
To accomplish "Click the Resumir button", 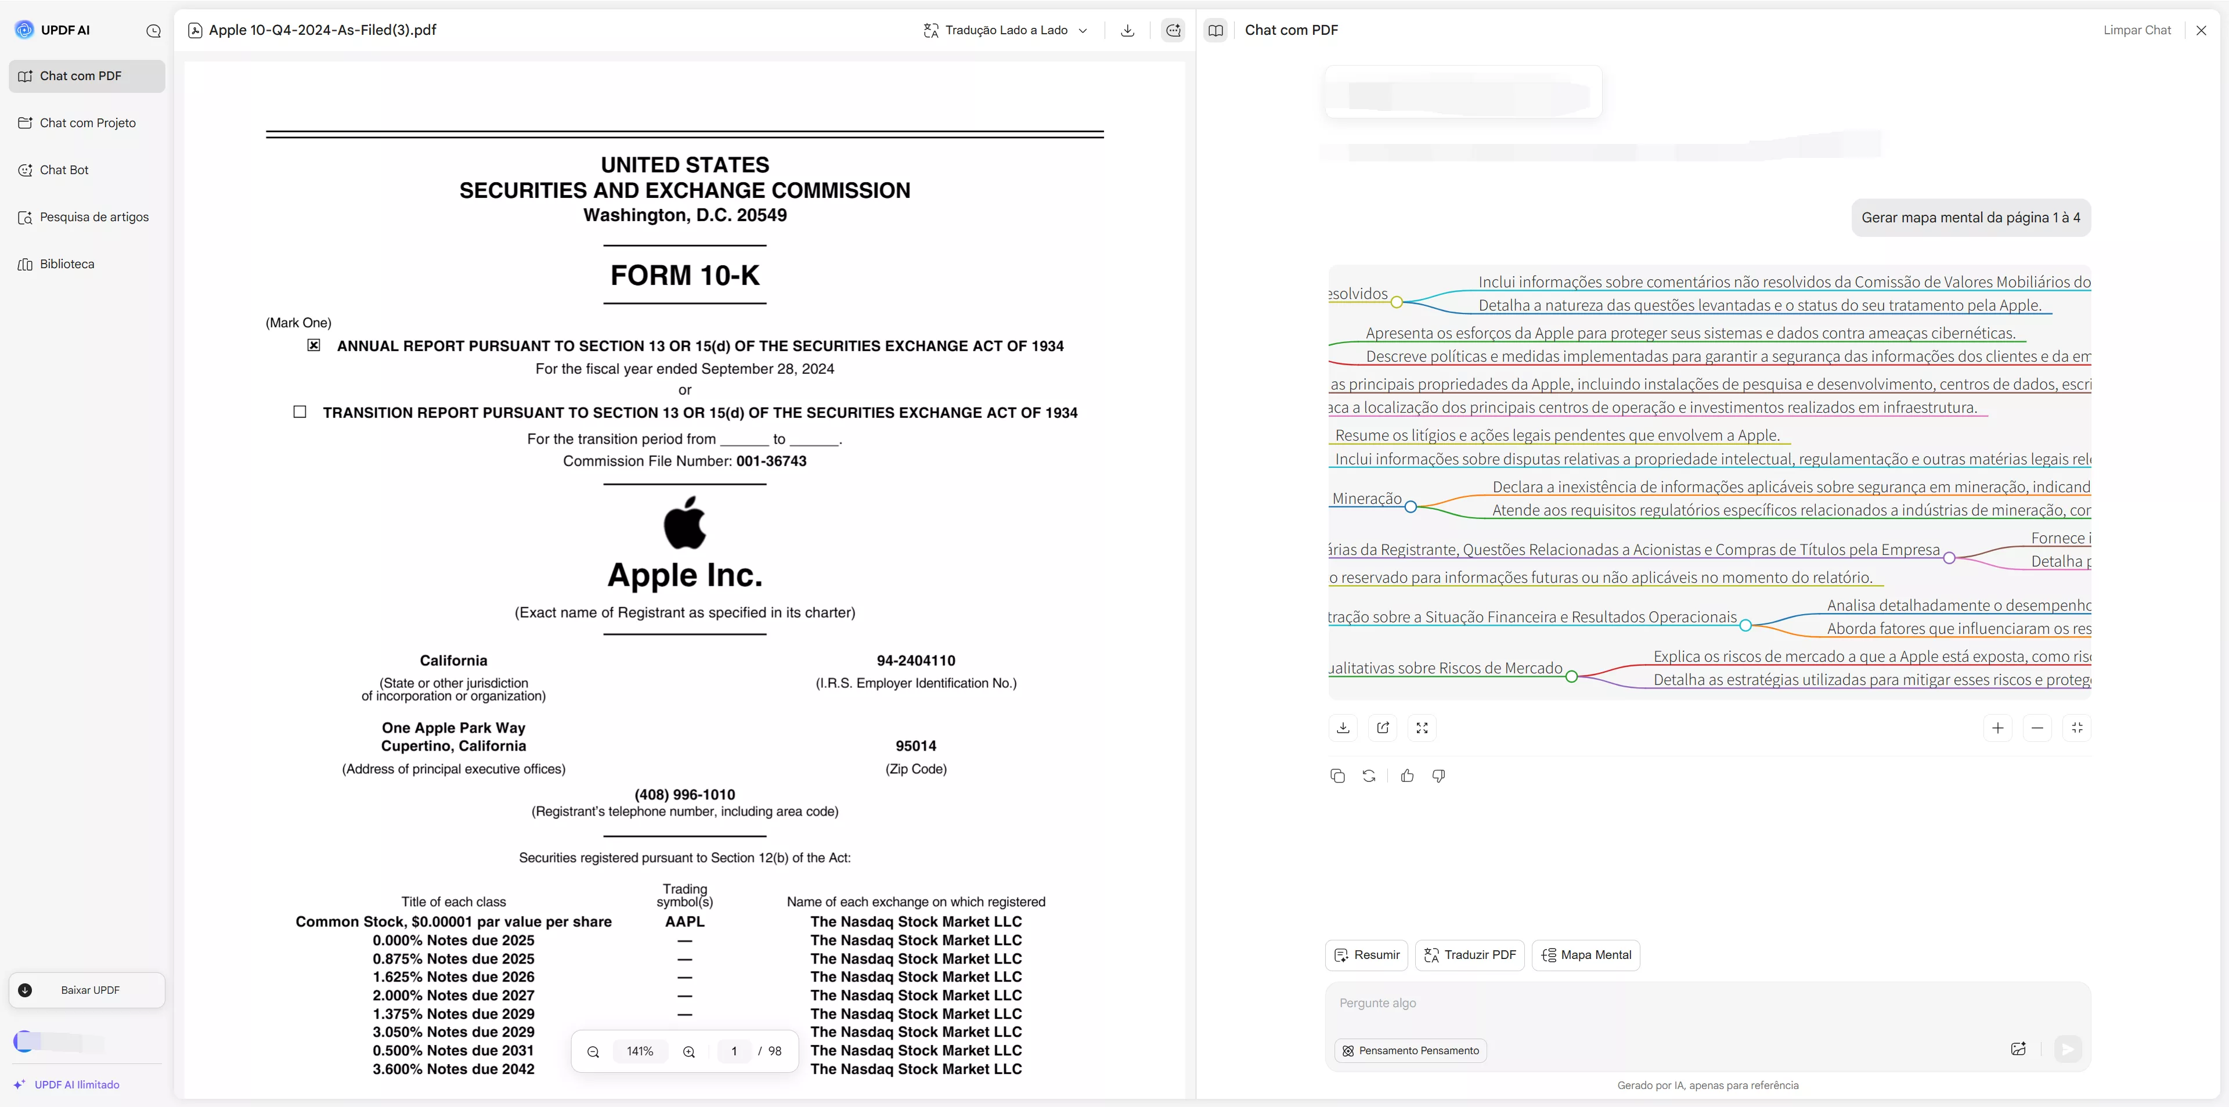I will (x=1366, y=955).
